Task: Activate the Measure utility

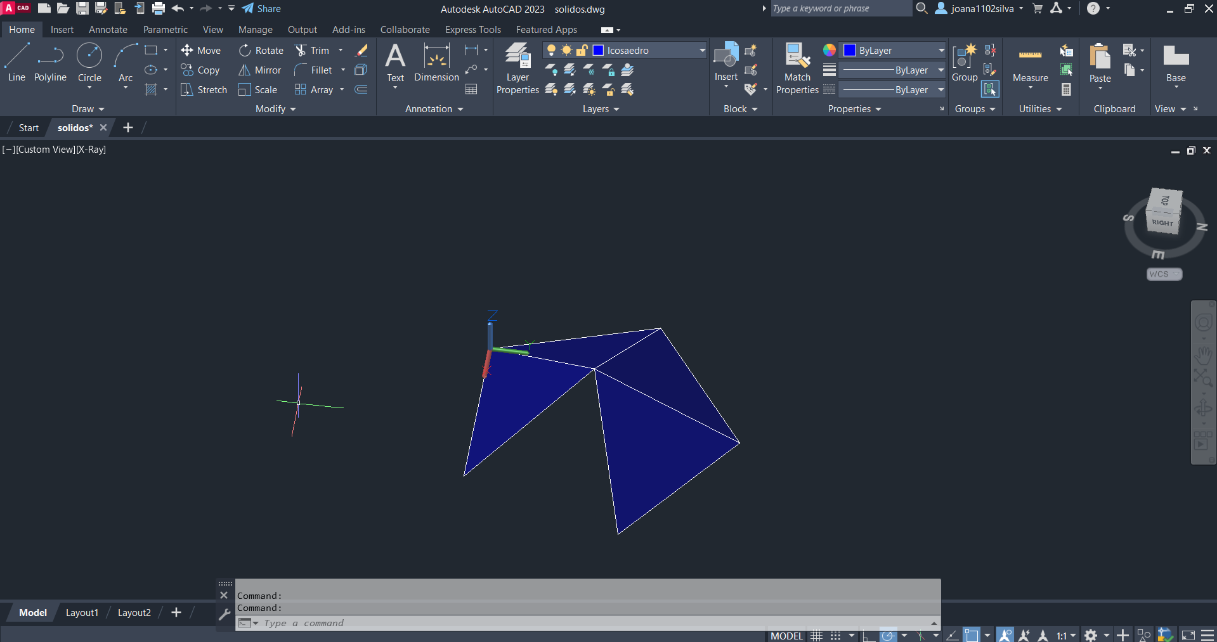Action: [1030, 63]
